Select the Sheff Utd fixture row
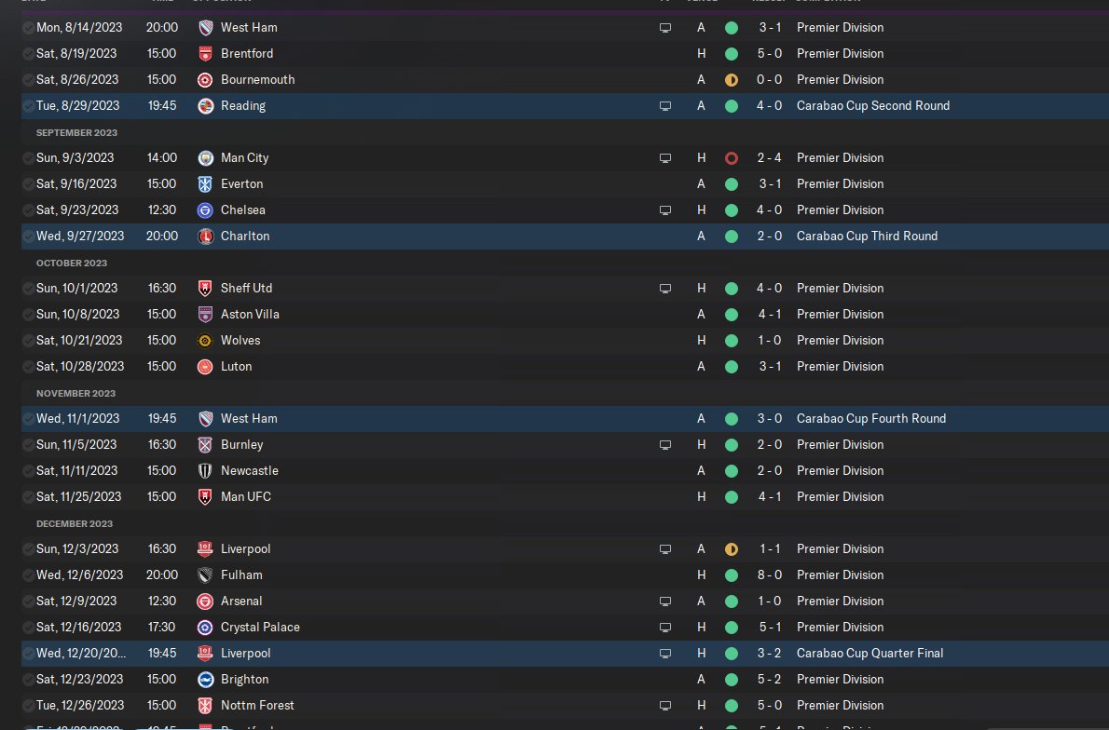 565,289
